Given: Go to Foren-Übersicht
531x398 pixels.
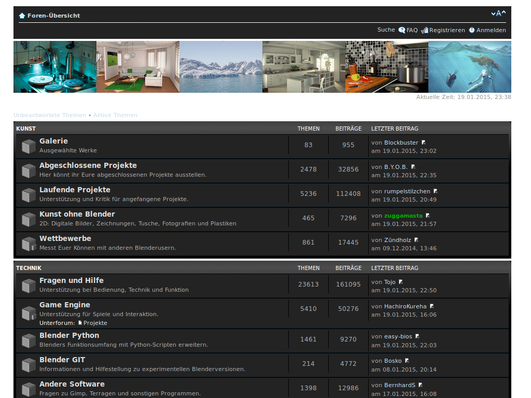Looking at the screenshot, I should 53,16.
